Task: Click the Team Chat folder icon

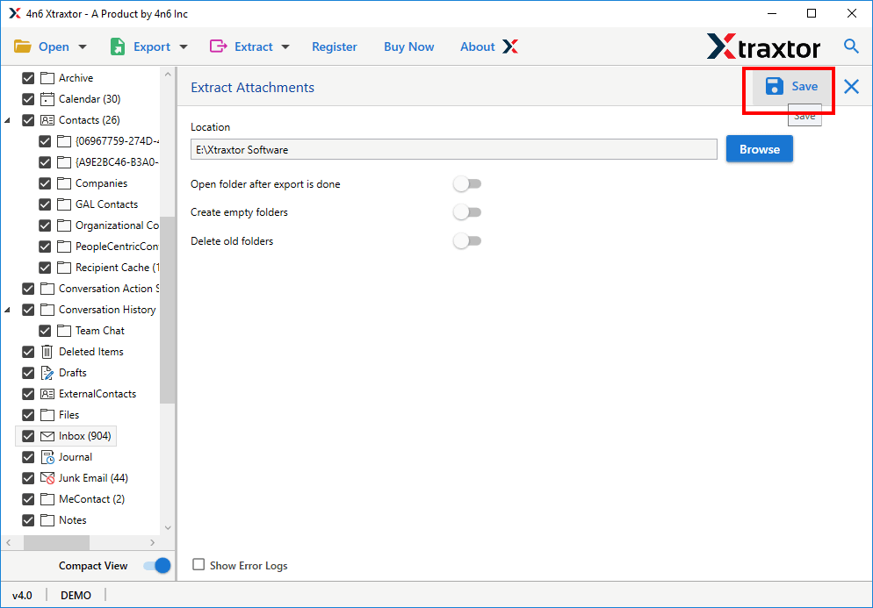Action: tap(64, 331)
